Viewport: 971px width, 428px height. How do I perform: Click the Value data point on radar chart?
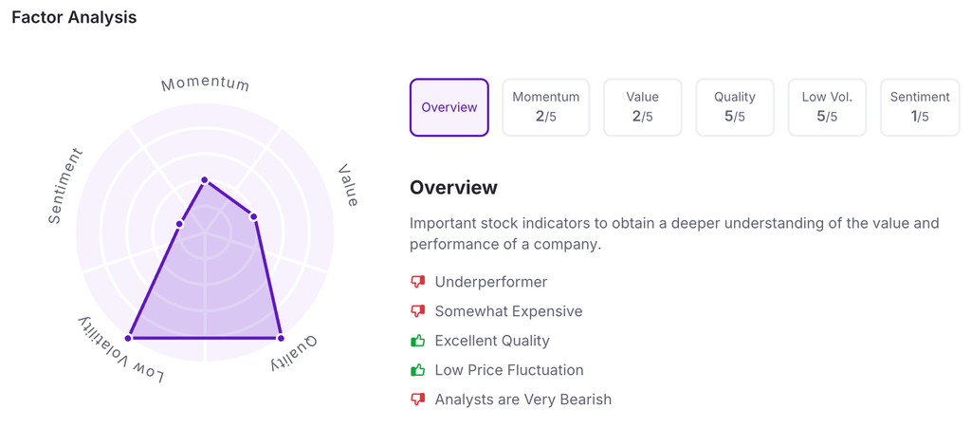click(x=254, y=216)
